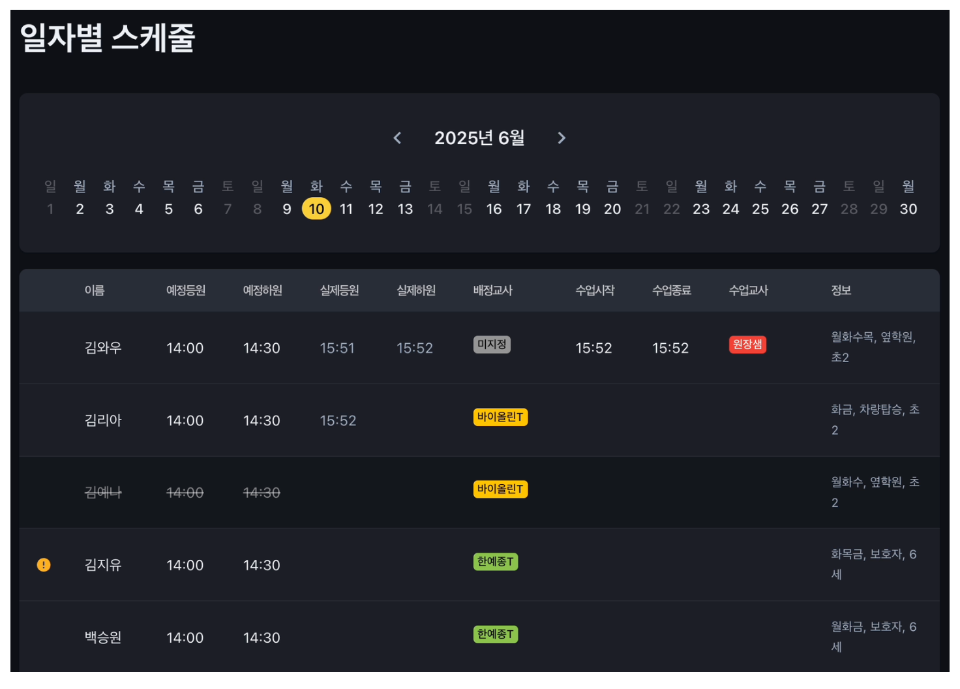This screenshot has width=960, height=689.
Task: Select student name 김와우
Action: (x=103, y=348)
